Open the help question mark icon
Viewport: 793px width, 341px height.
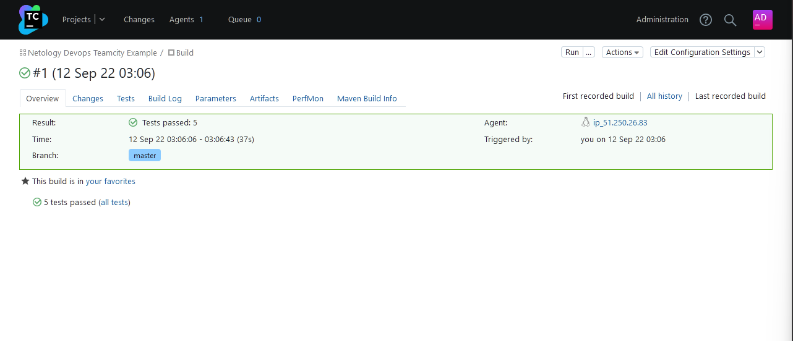point(705,20)
